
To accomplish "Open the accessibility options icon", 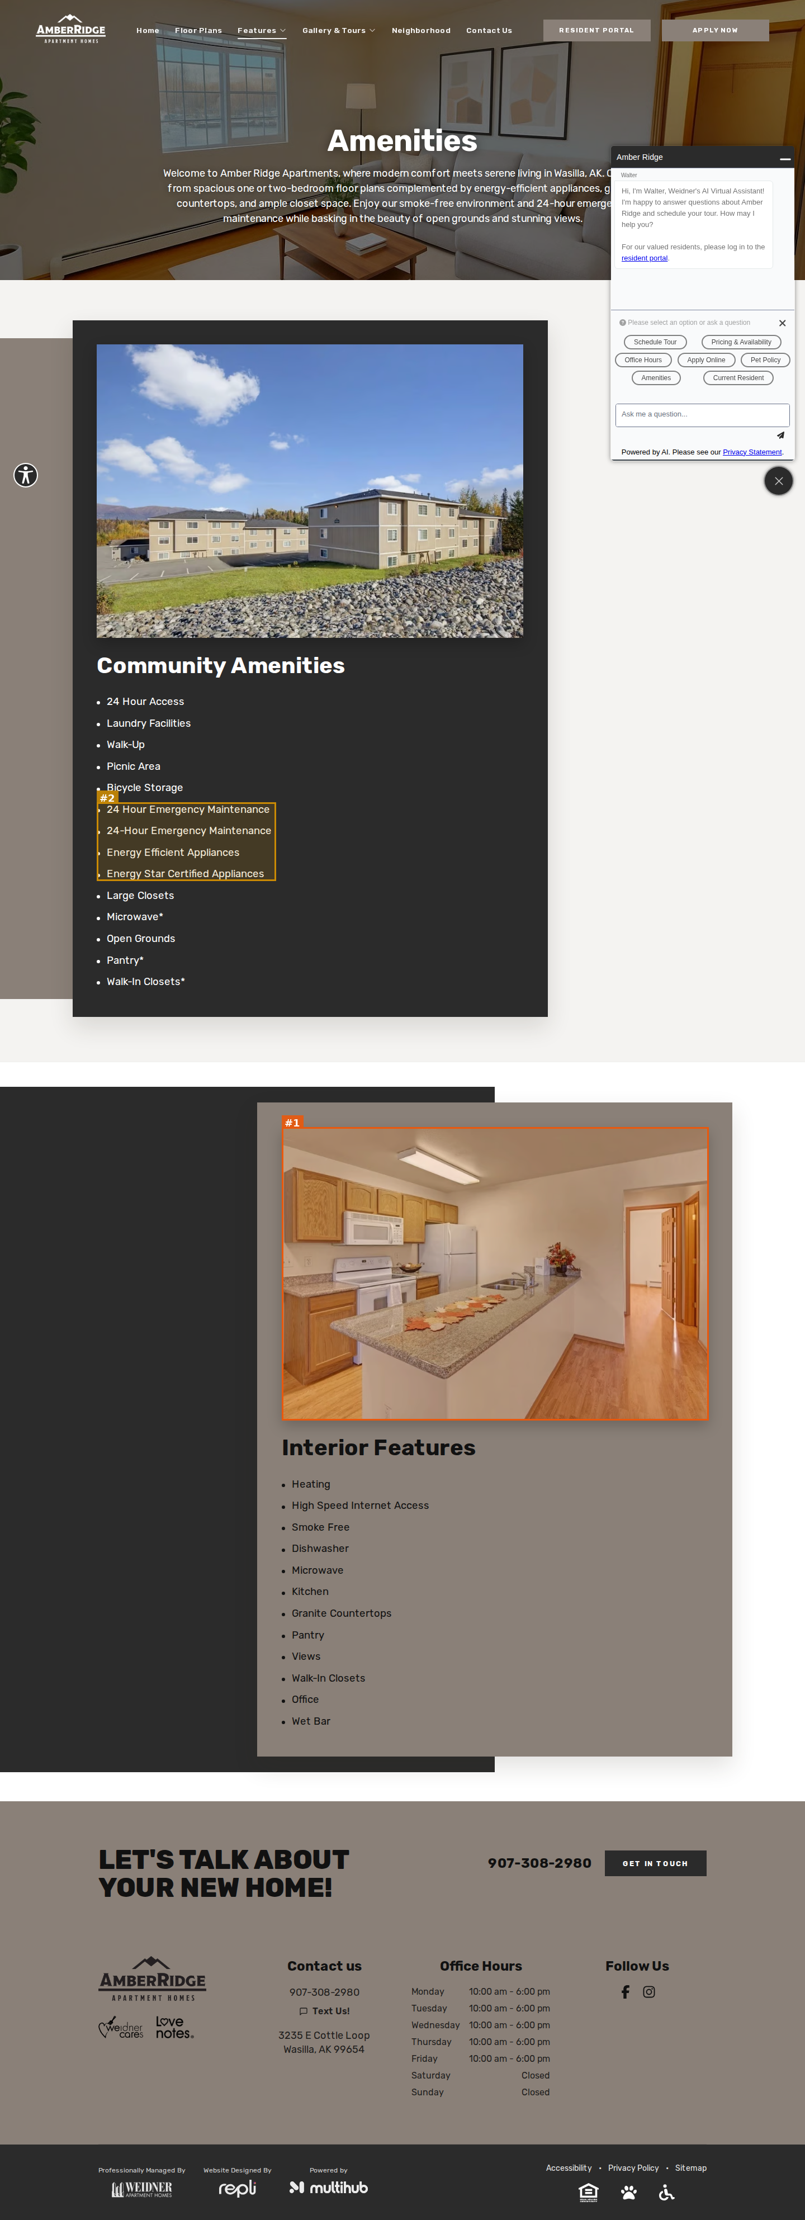I will pos(26,475).
